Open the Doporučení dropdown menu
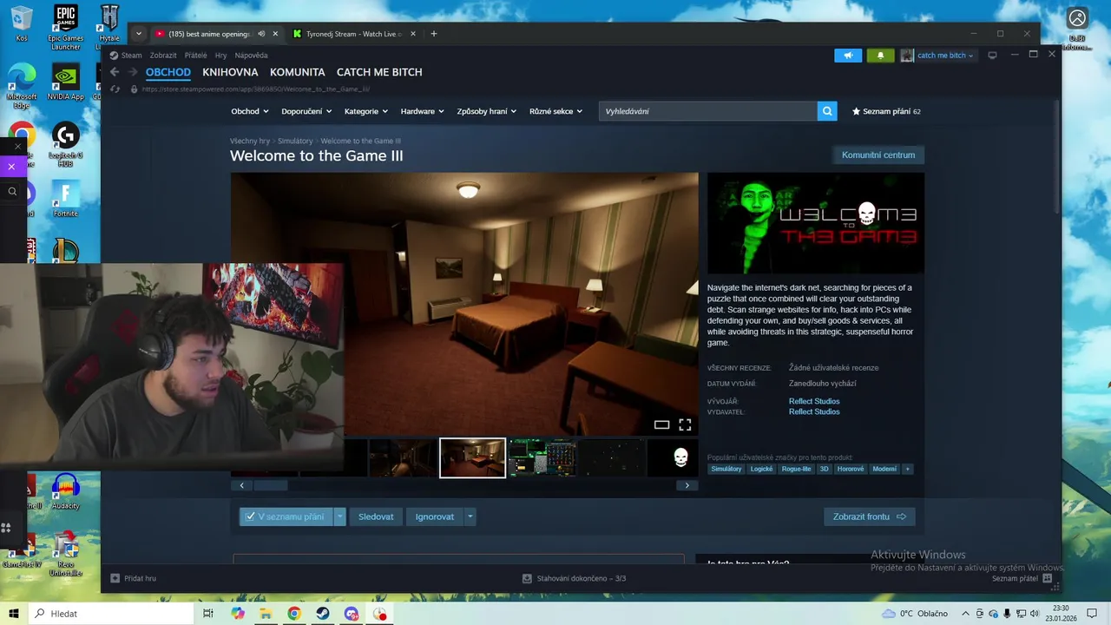The height and width of the screenshot is (625, 1111). (x=306, y=111)
